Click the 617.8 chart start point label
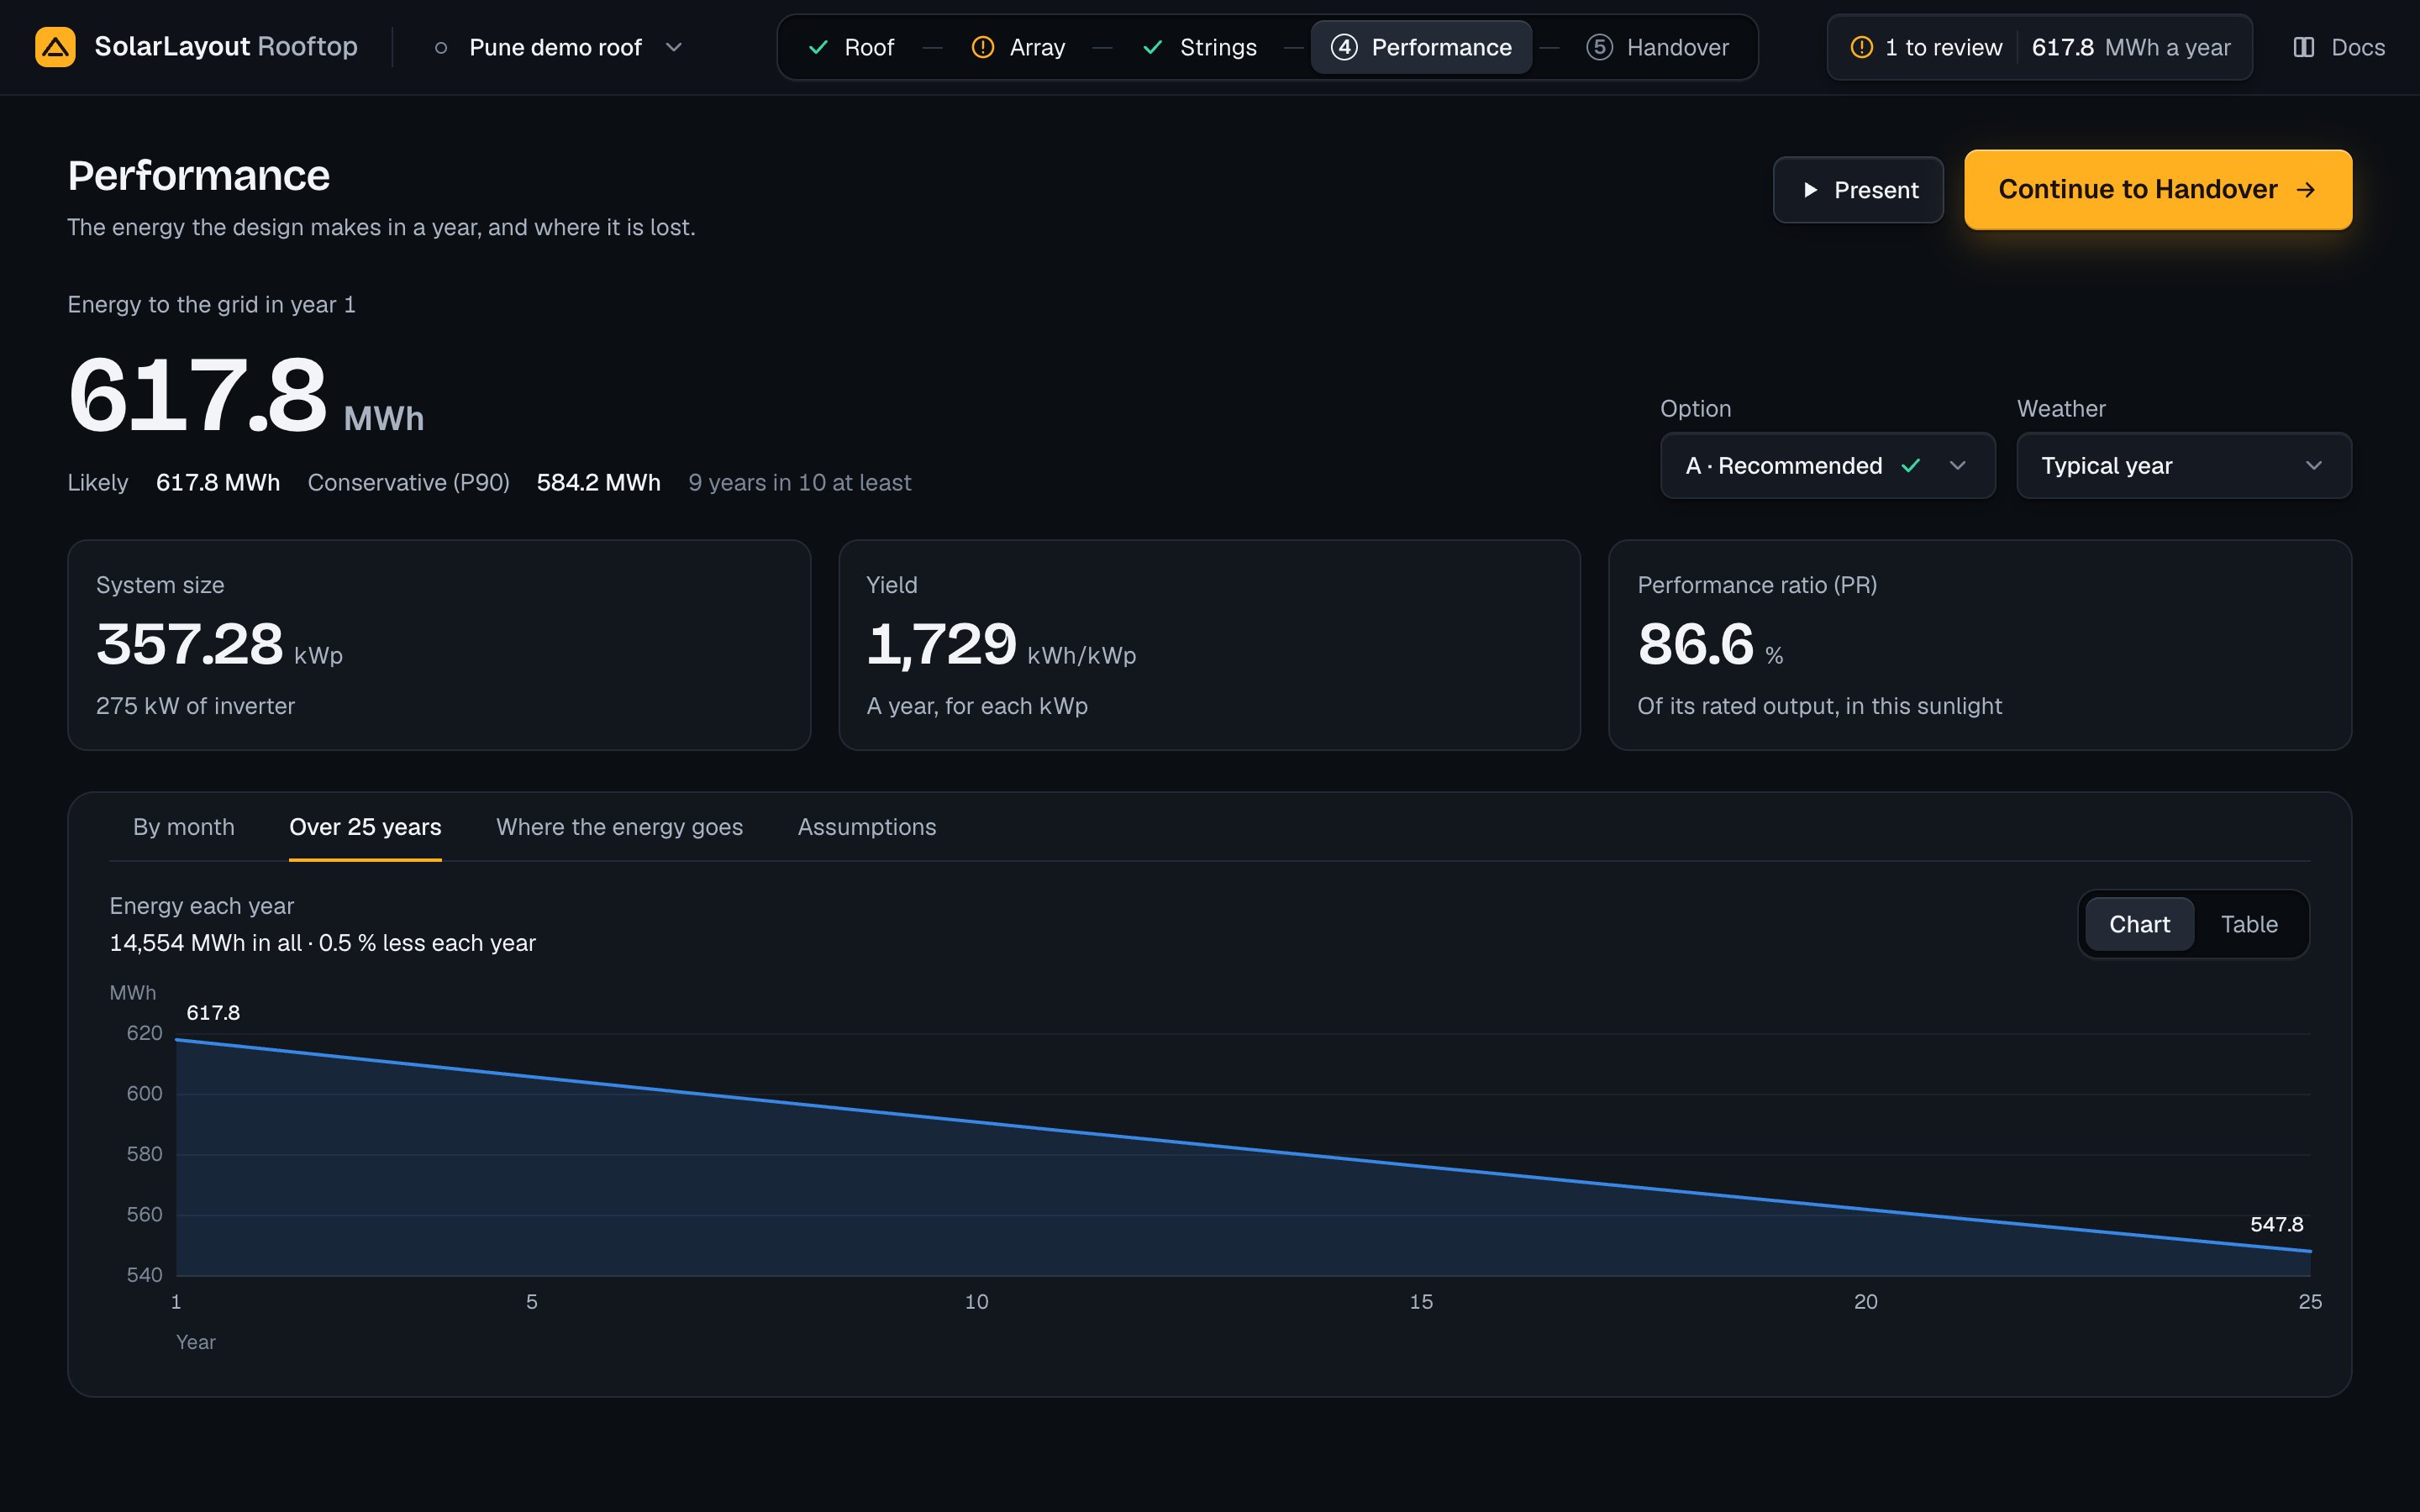2420x1512 pixels. [213, 1013]
